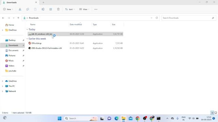Click the Forward navigation arrow

pos(9,18)
